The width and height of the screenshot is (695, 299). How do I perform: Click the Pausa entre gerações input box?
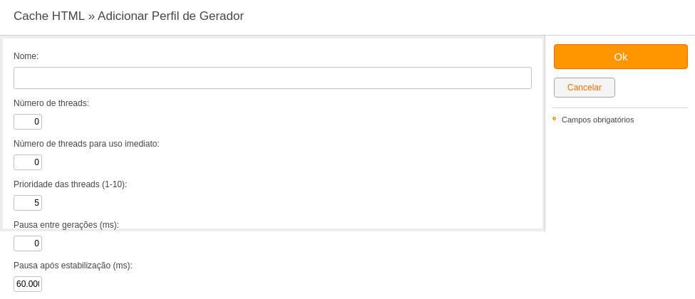click(28, 243)
